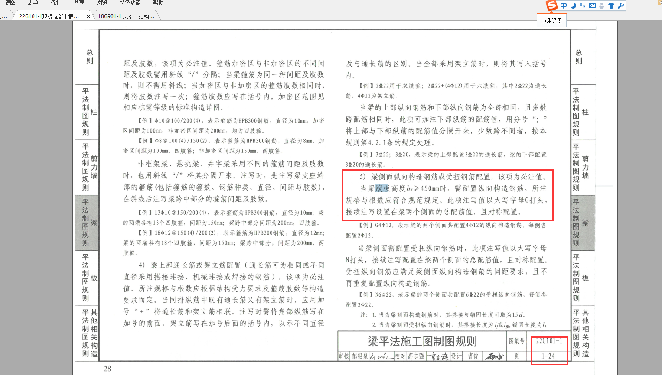Click the user account icon in IME bar

coord(602,6)
